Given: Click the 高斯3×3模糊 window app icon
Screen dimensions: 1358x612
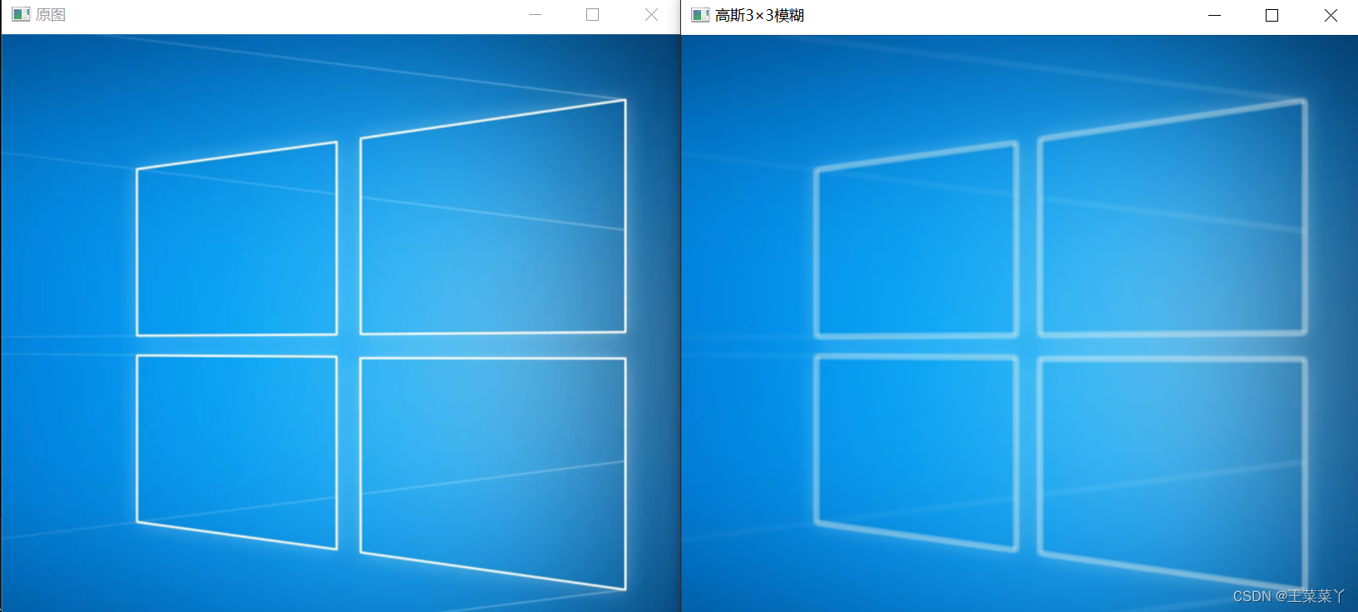Looking at the screenshot, I should [x=700, y=15].
